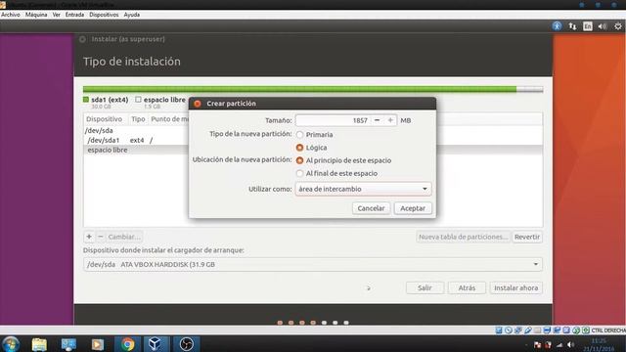Click the Cancelar button
The width and height of the screenshot is (626, 352).
371,208
